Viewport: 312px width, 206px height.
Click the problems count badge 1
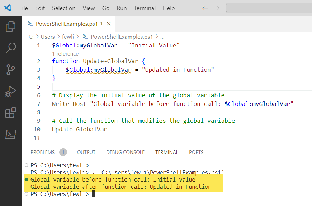[x=63, y=152]
